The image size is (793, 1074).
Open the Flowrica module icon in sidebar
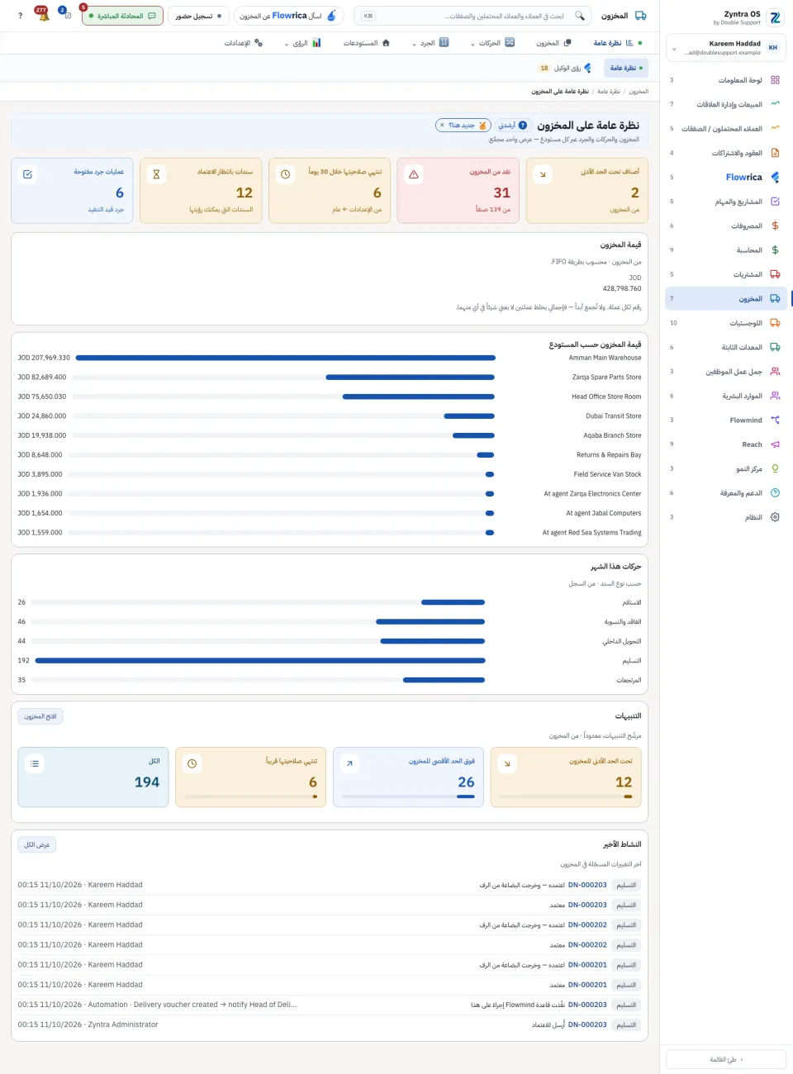coord(775,177)
